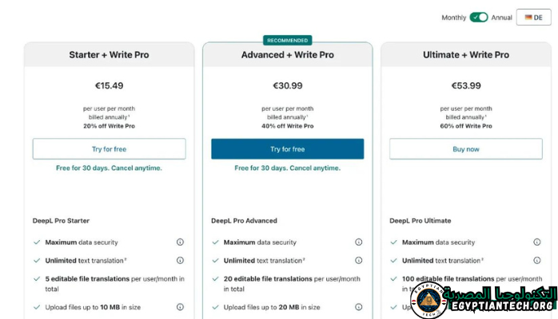Open info icon for Starter's Unlimited text translation
The width and height of the screenshot is (558, 319).
click(180, 261)
